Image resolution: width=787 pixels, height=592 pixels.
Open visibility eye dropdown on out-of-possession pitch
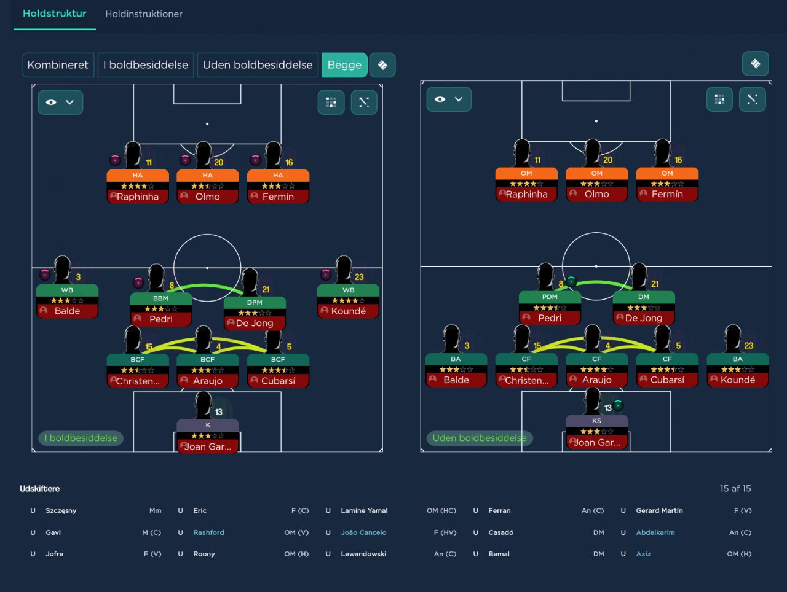click(449, 99)
